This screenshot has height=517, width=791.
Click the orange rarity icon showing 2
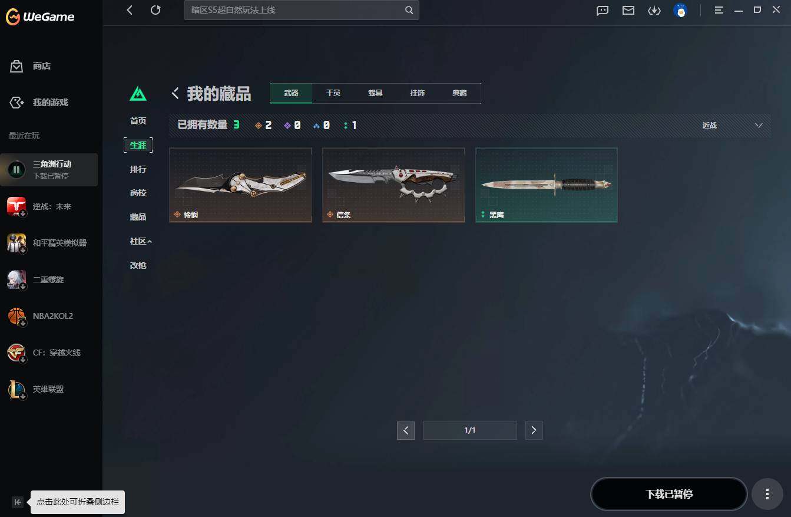pos(258,126)
